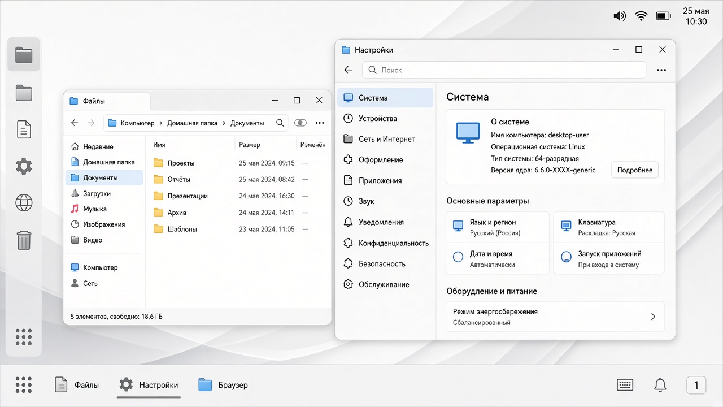
Task: Open the gear icon in left dock
Action: pyautogui.click(x=24, y=166)
